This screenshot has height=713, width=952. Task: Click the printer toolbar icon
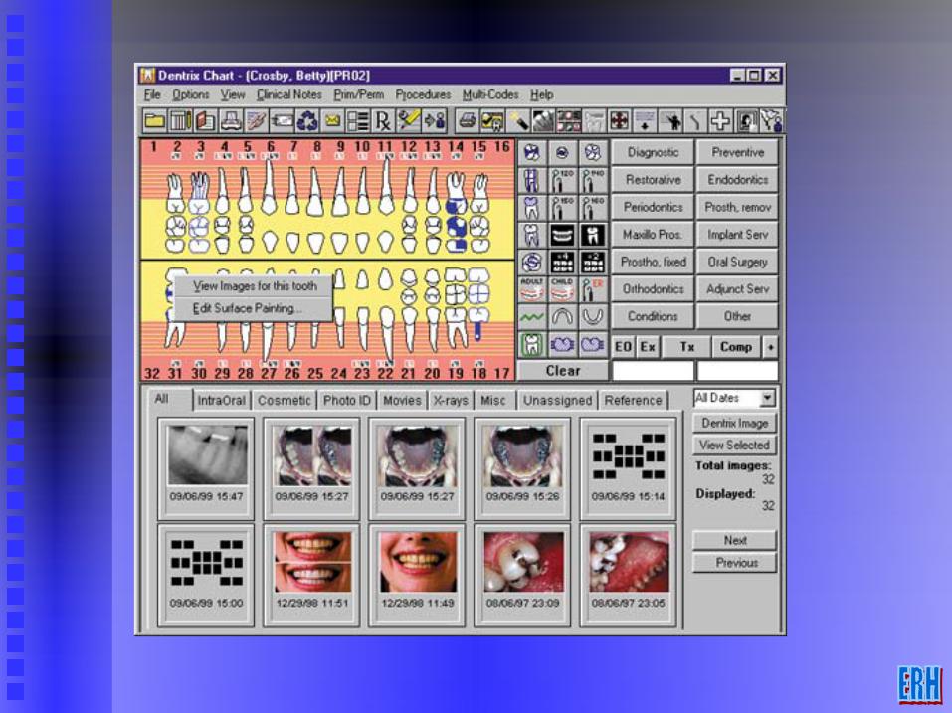pyautogui.click(x=467, y=120)
